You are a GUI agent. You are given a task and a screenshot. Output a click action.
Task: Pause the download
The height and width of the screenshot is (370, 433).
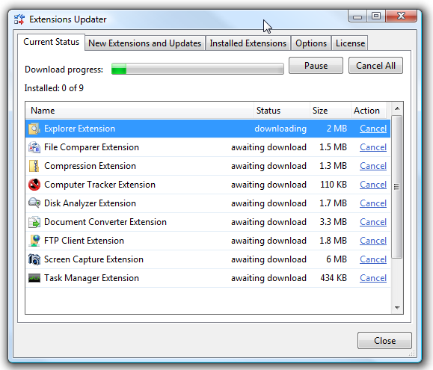click(316, 66)
